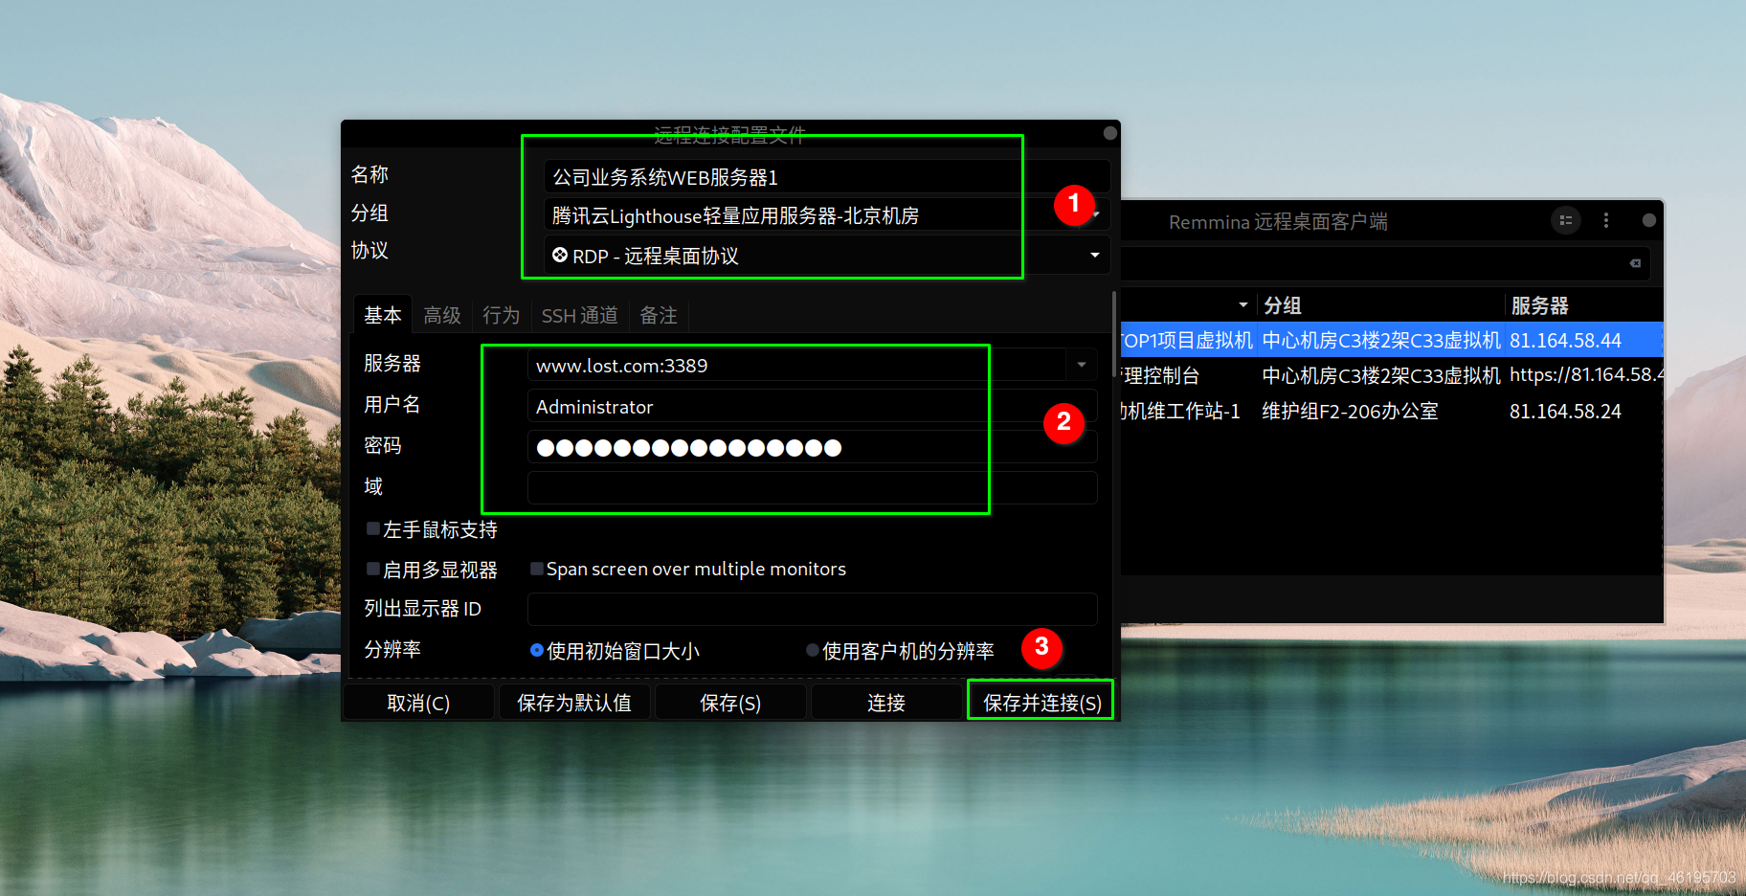This screenshot has width=1746, height=896.
Task: Click 保存为默认值 button
Action: click(x=574, y=703)
